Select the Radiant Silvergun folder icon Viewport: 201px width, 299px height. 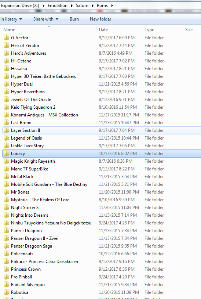[x=6, y=285]
